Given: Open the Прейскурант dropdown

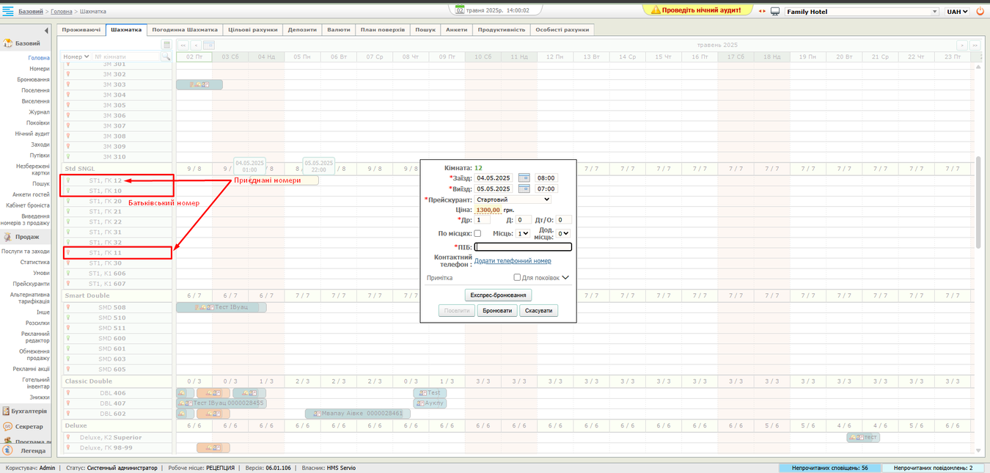Looking at the screenshot, I should click(x=512, y=199).
